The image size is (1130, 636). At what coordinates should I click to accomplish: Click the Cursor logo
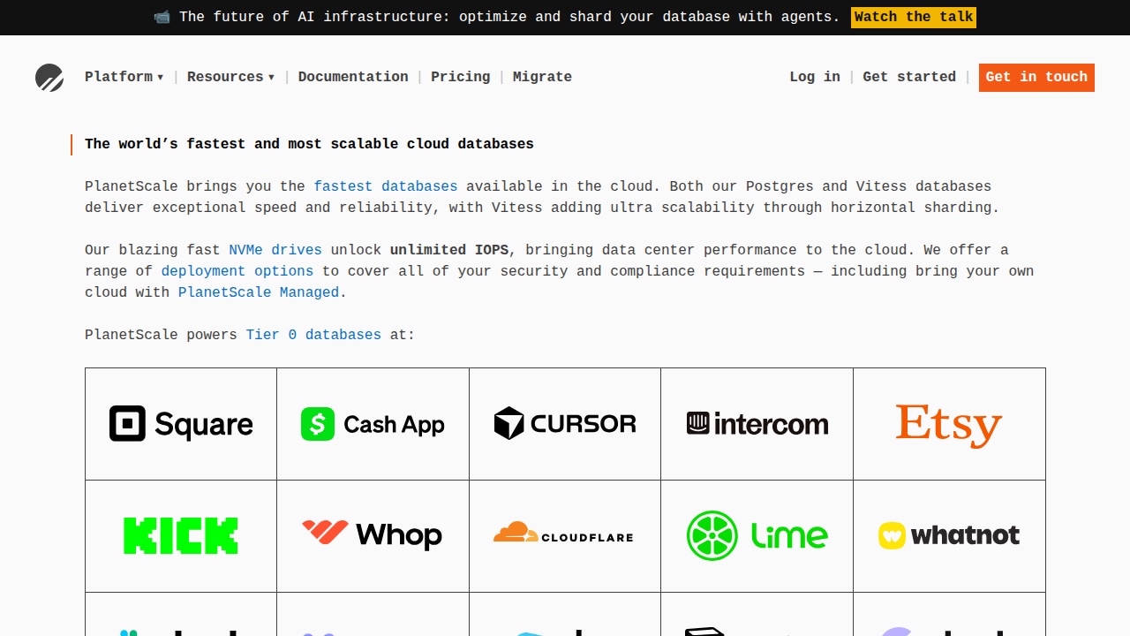point(565,424)
